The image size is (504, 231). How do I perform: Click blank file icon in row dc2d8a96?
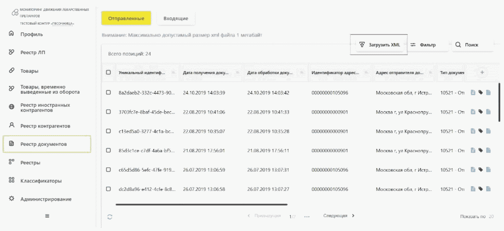click(488, 189)
